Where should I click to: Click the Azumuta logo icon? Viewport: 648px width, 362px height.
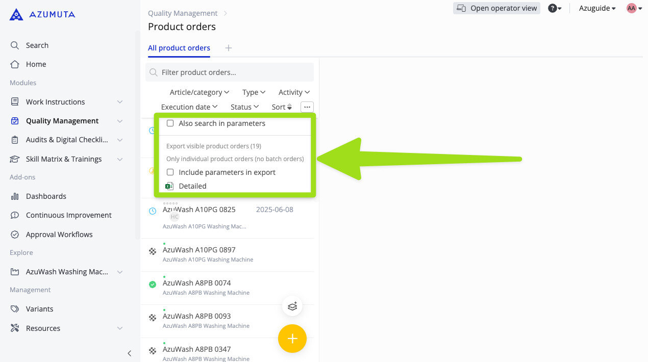16,14
